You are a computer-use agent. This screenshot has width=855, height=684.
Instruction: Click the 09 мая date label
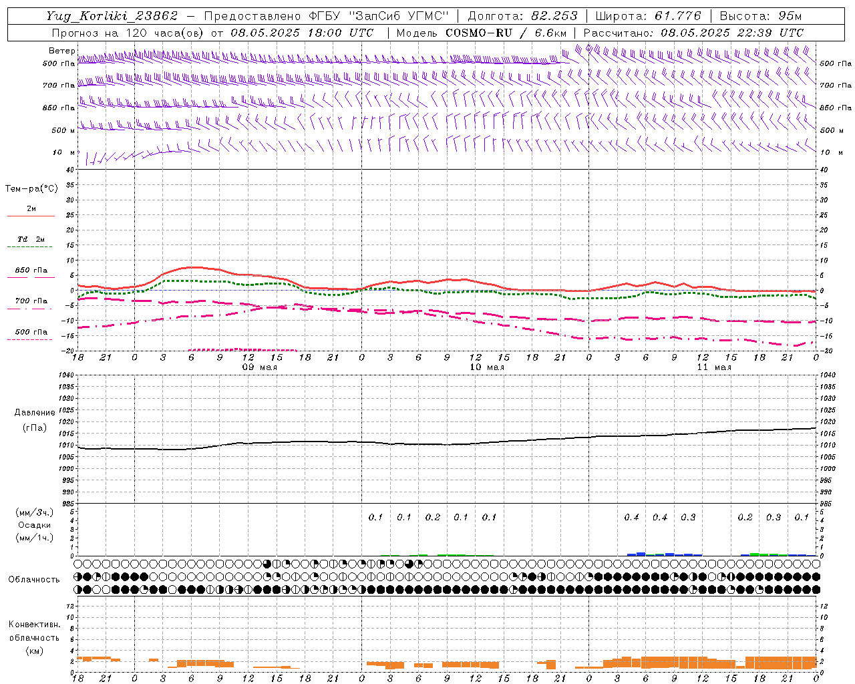260,367
